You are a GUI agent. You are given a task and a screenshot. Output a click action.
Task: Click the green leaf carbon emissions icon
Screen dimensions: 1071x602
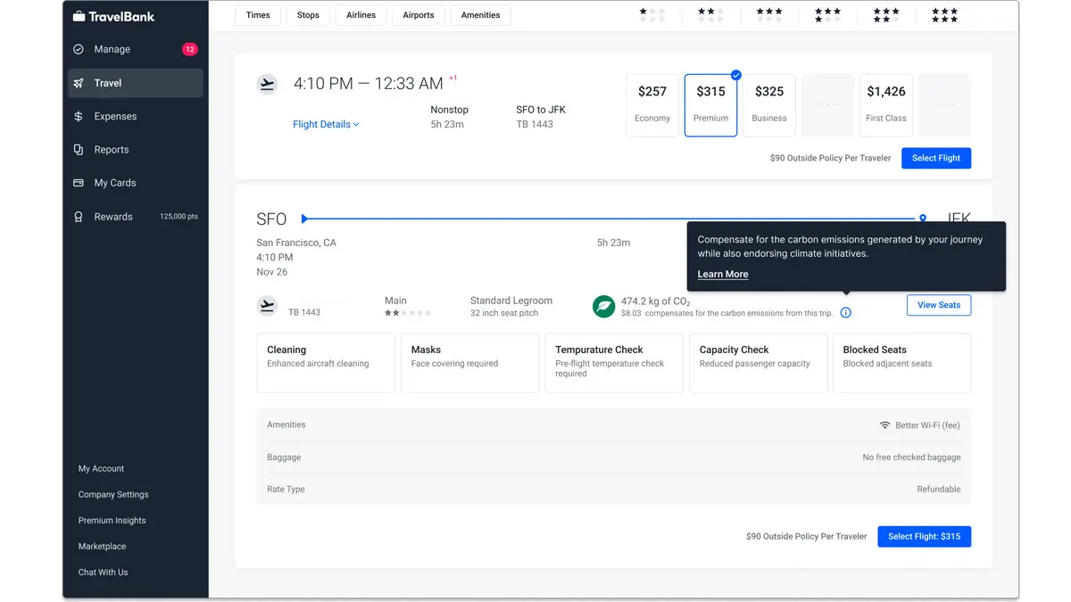click(x=604, y=307)
